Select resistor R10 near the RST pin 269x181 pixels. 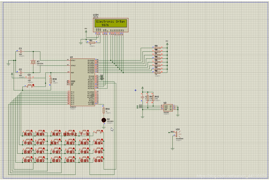pyautogui.click(x=51, y=80)
